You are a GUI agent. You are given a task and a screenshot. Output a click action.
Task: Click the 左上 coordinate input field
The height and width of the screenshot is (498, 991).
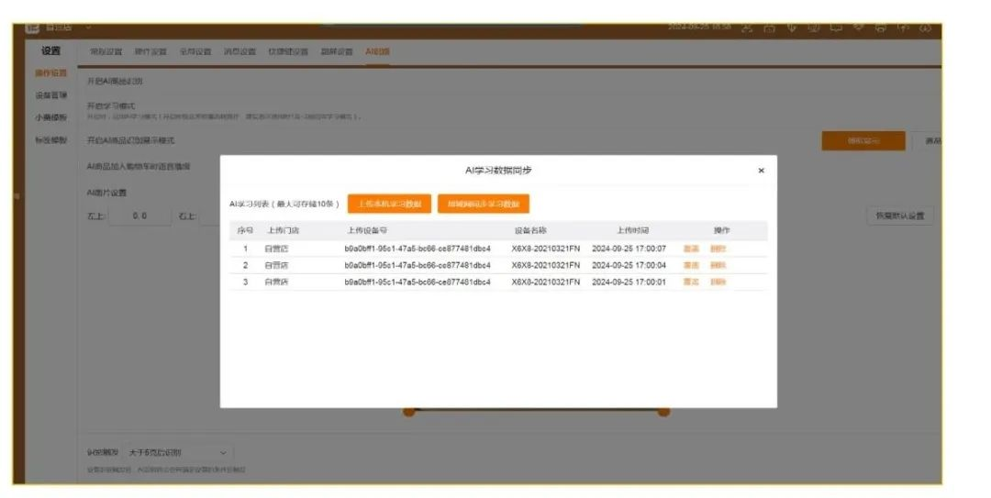coord(139,216)
